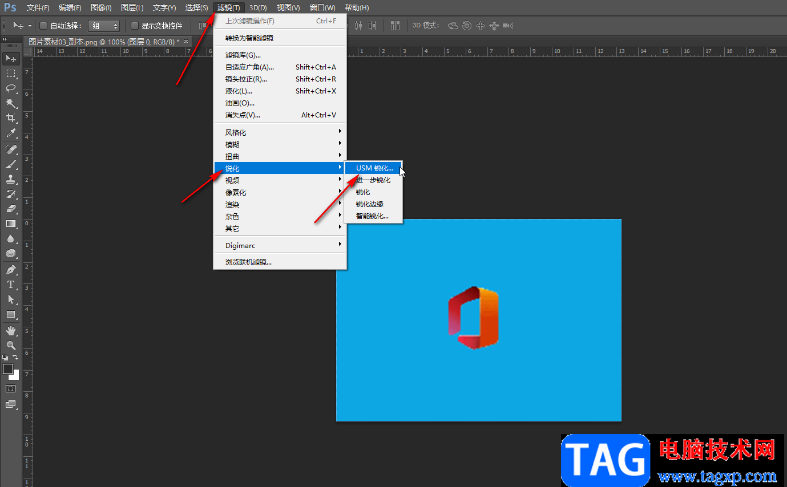Expand the 杂色 submenu
Image resolution: width=787 pixels, height=487 pixels.
[280, 216]
